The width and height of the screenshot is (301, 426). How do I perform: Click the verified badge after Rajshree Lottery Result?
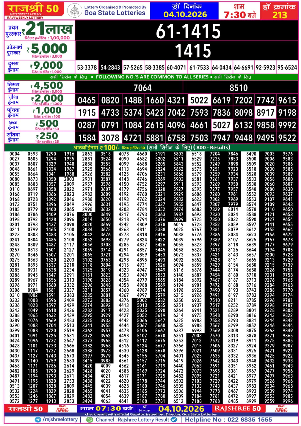174,420
